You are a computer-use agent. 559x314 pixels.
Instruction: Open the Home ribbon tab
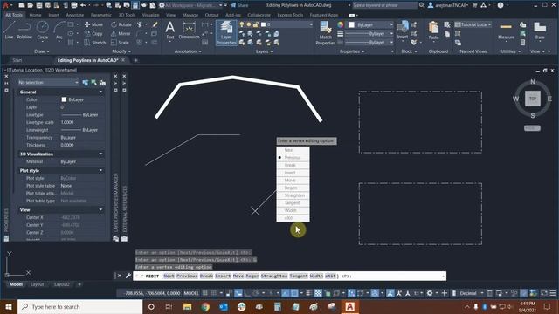pyautogui.click(x=35, y=16)
